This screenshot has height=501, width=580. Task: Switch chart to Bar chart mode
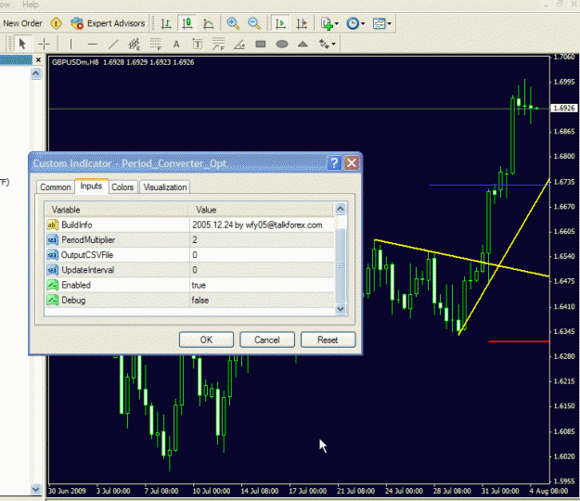tap(166, 24)
